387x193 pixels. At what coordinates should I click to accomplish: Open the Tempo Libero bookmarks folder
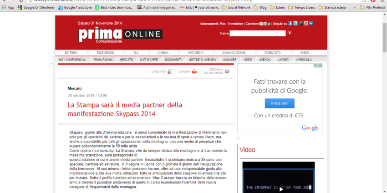pos(301,7)
